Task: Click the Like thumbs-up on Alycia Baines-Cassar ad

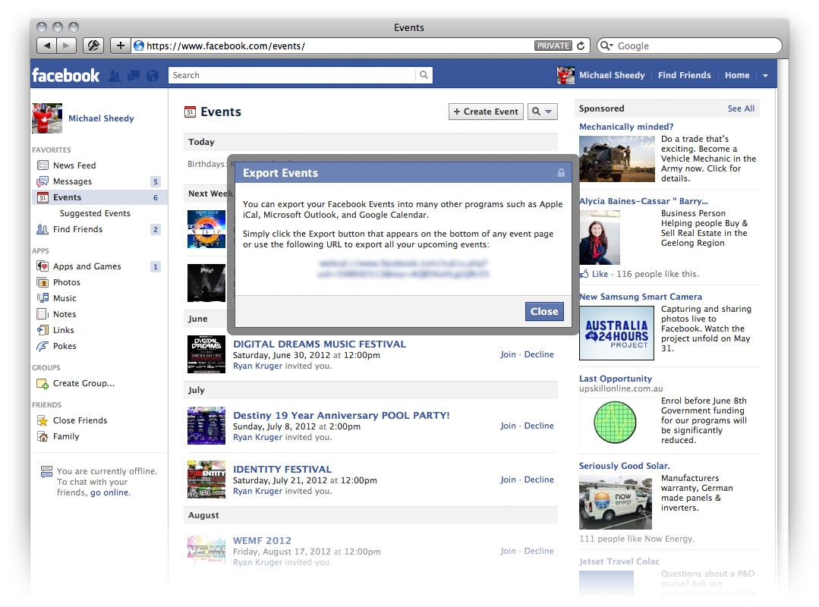Action: (x=584, y=274)
